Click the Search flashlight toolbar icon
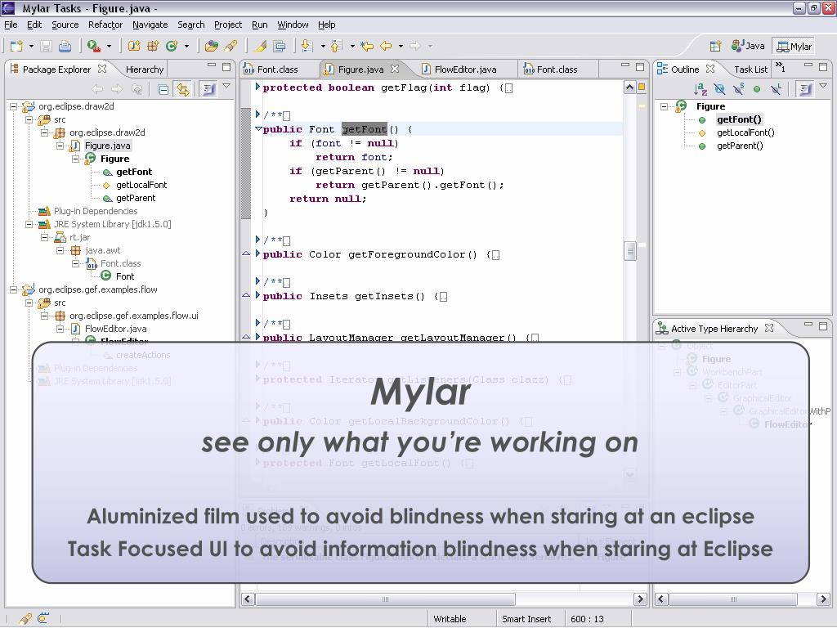This screenshot has height=628, width=837. (x=231, y=47)
